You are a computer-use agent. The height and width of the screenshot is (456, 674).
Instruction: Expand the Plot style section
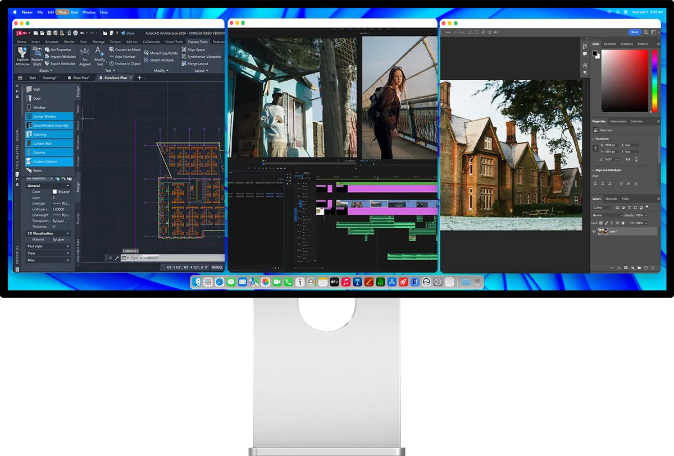pos(48,246)
